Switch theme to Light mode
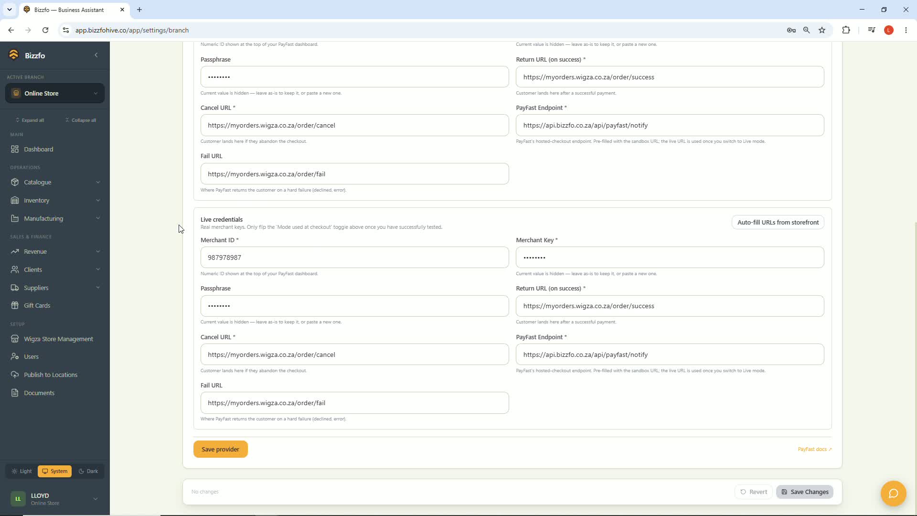917x516 pixels. pos(22,471)
